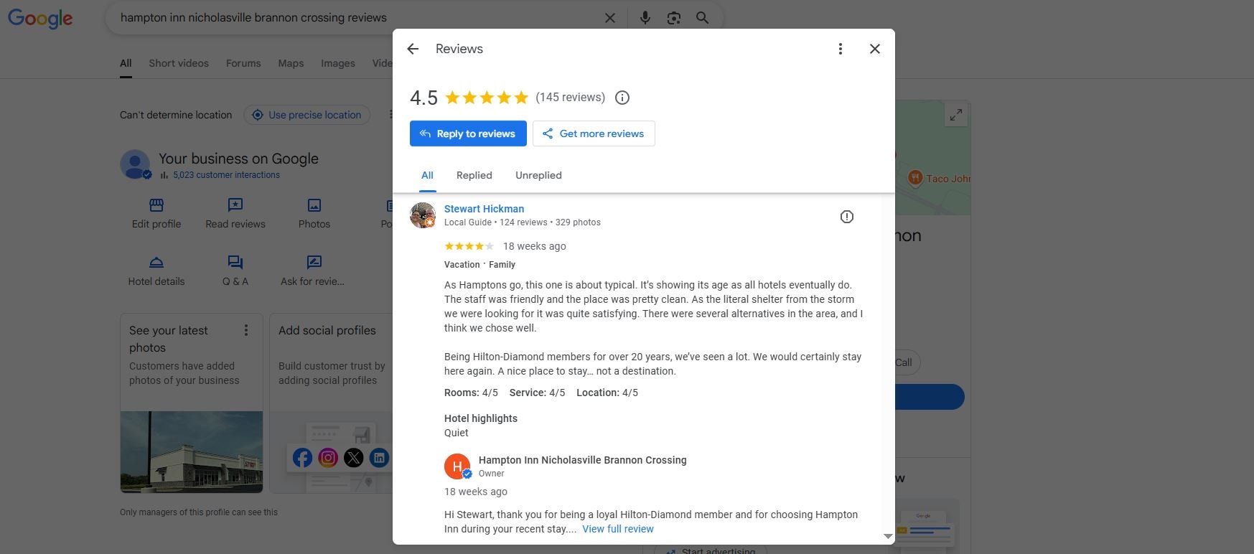The image size is (1254, 554).
Task: Open Read reviews
Action: [235, 214]
